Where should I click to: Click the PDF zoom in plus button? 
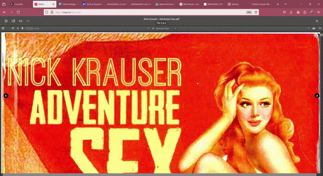point(153,28)
